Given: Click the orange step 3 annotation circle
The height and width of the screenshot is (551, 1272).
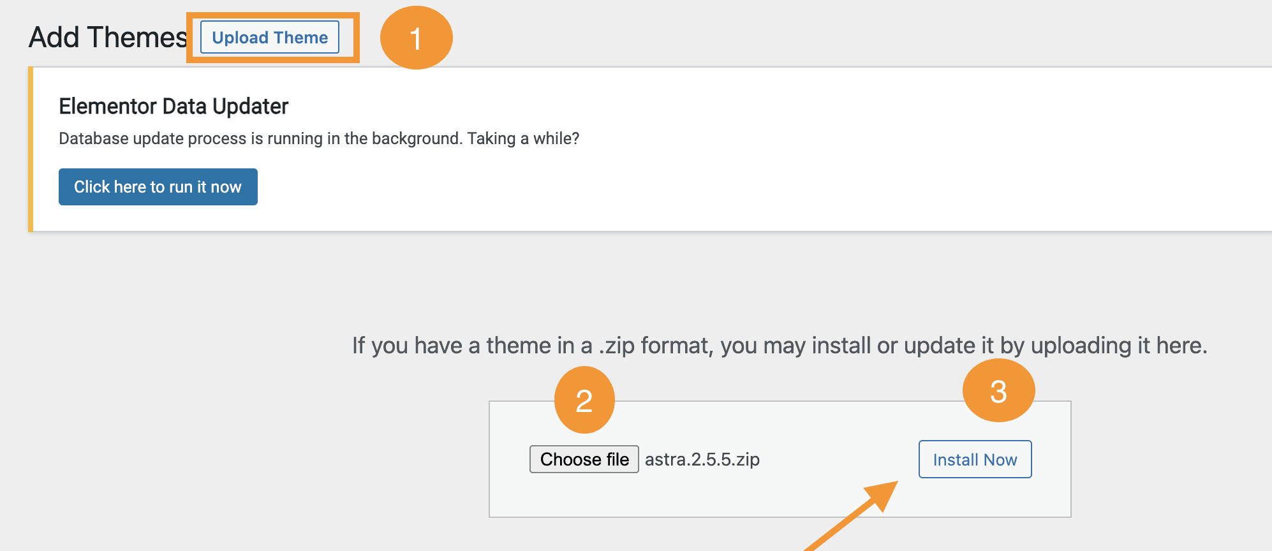Looking at the screenshot, I should [x=999, y=390].
